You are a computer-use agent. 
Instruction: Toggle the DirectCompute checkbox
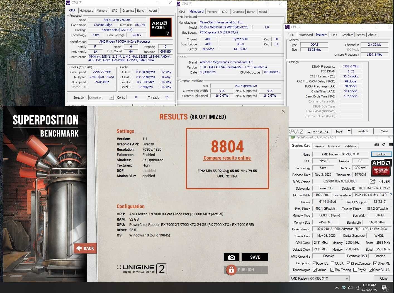(348, 263)
